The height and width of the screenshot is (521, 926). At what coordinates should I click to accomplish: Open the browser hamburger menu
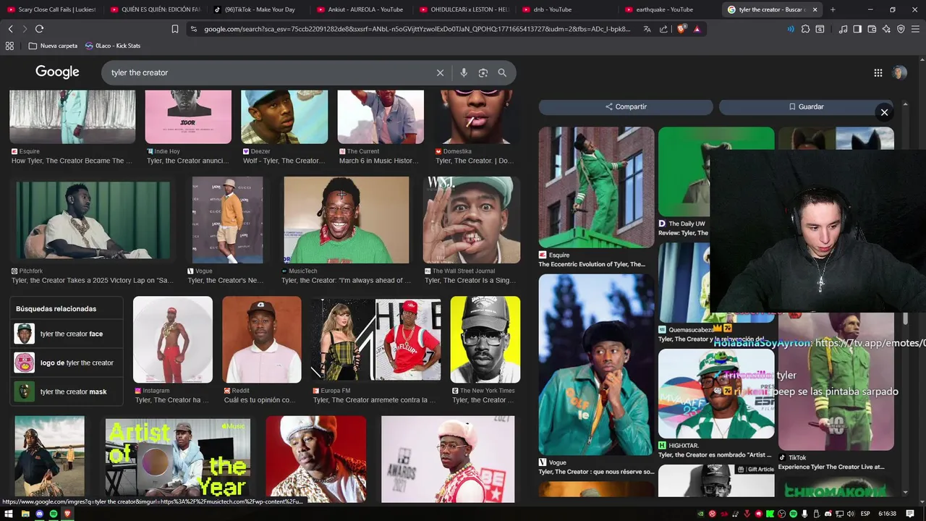pos(915,29)
